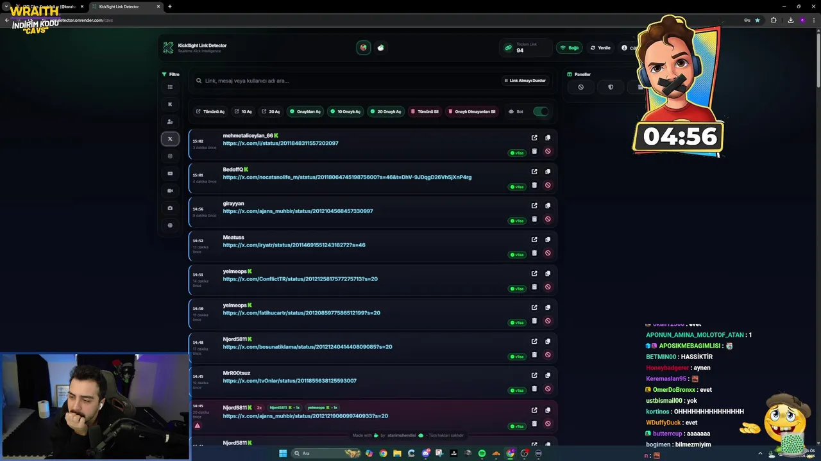Click the green cloud icon in header
This screenshot has width=821, height=461.
click(x=381, y=47)
